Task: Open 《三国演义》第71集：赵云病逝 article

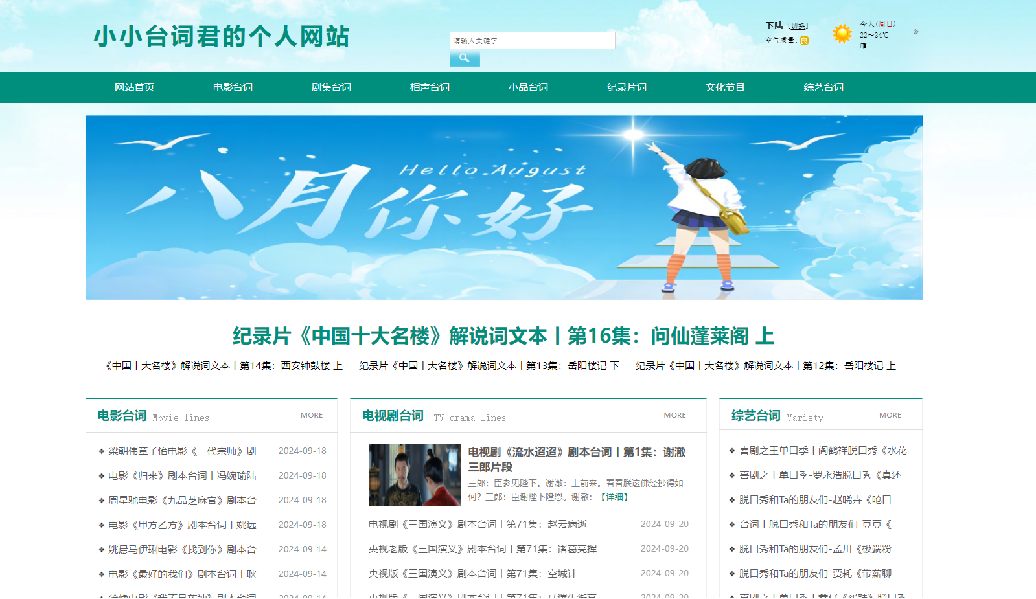Action: click(478, 525)
